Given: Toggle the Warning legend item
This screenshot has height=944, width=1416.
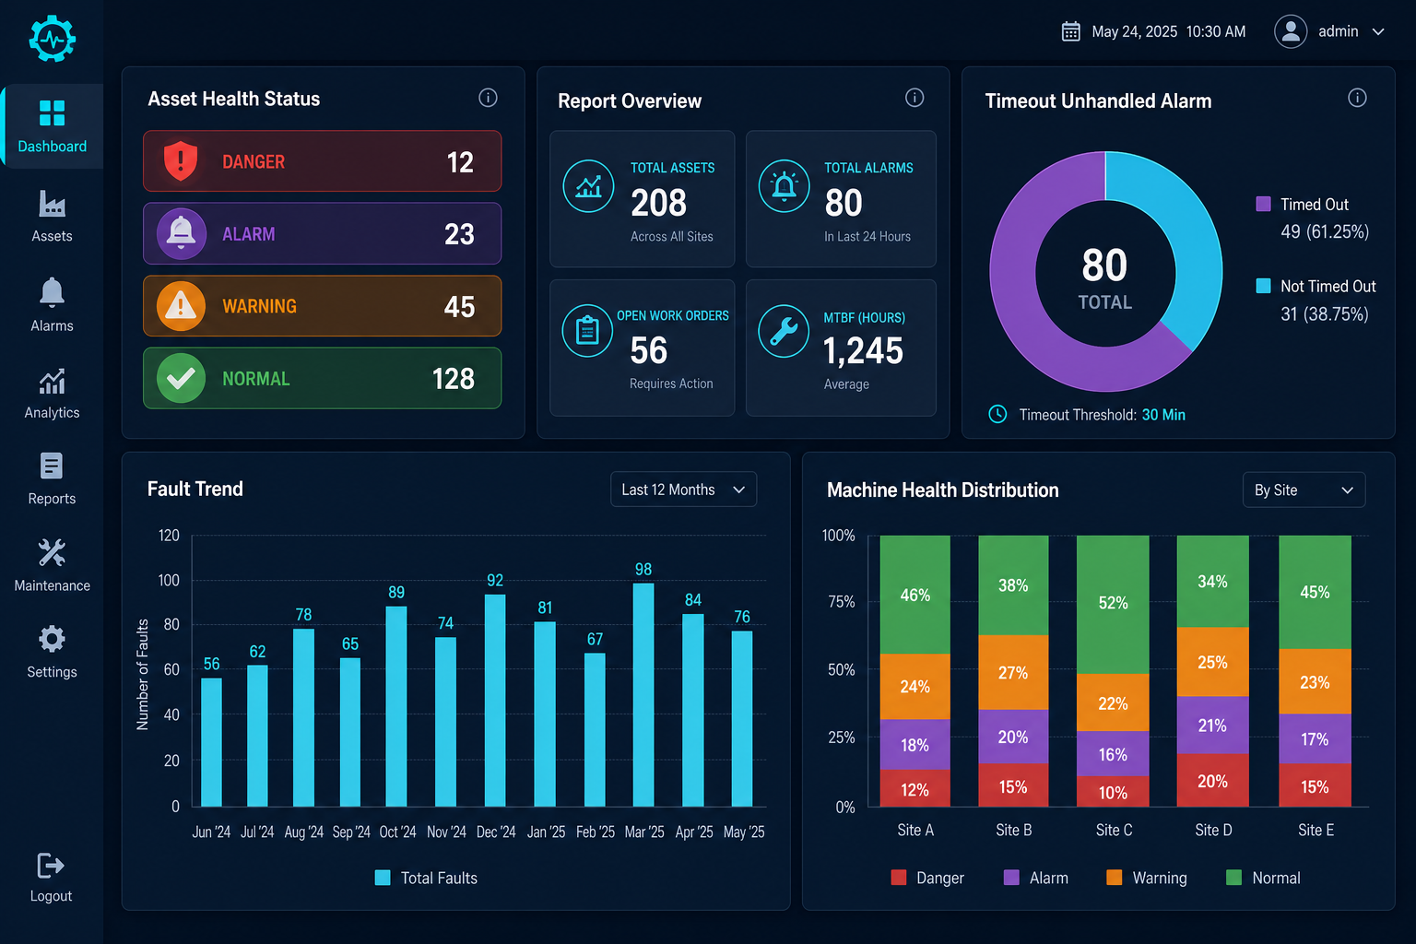Looking at the screenshot, I should tap(1147, 878).
